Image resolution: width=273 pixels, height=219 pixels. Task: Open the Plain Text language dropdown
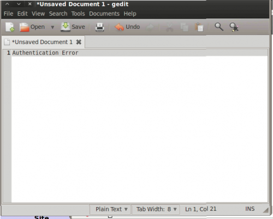[111, 209]
